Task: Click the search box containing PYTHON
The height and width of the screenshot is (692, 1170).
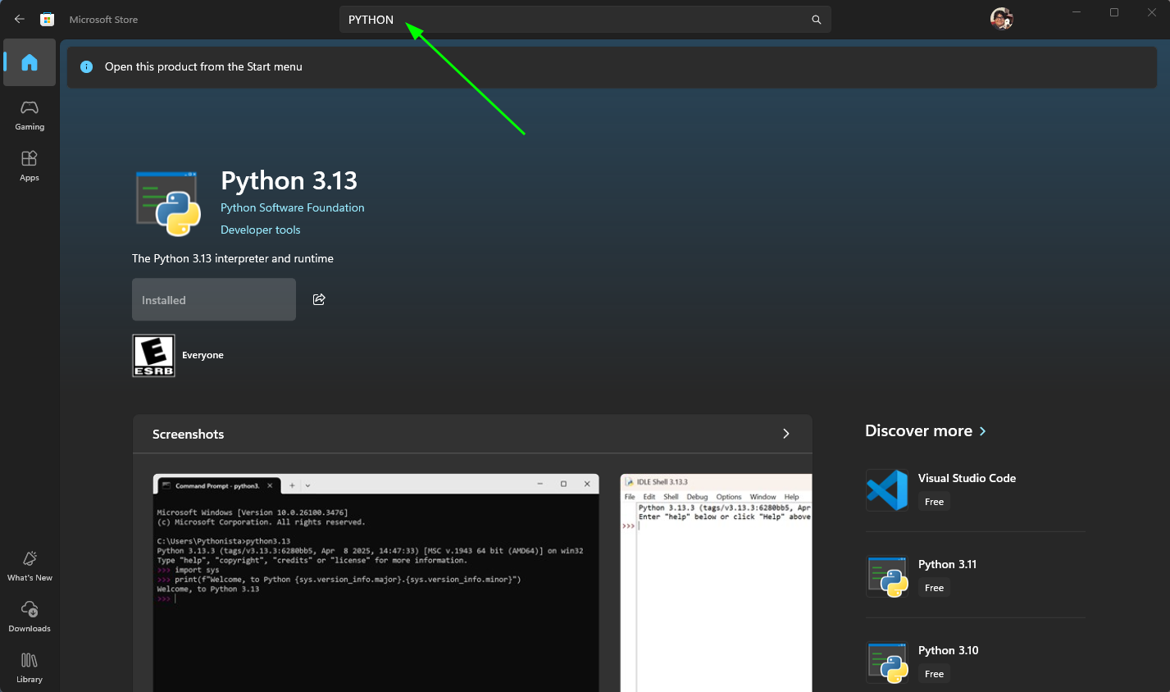Action: 574,20
